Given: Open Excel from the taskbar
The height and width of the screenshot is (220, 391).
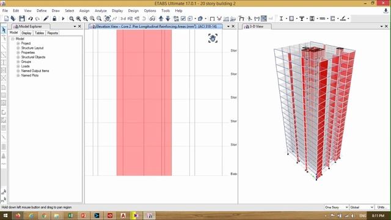Looking at the screenshot, I should [x=70, y=216].
